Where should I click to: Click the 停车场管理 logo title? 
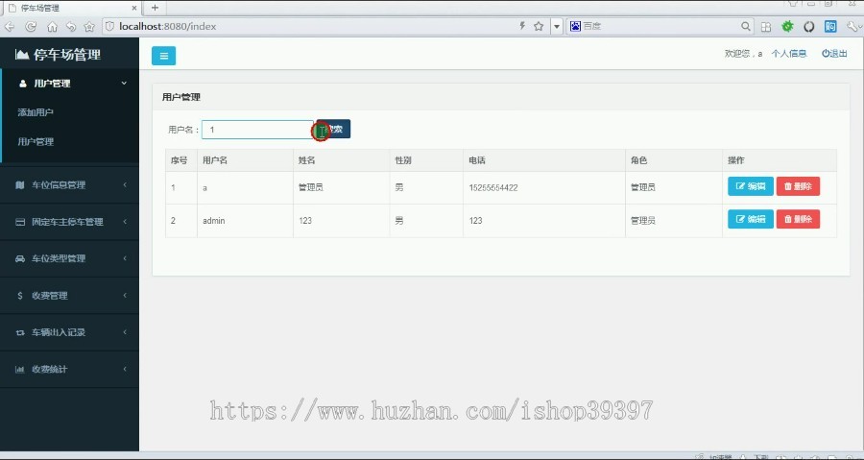(58, 55)
